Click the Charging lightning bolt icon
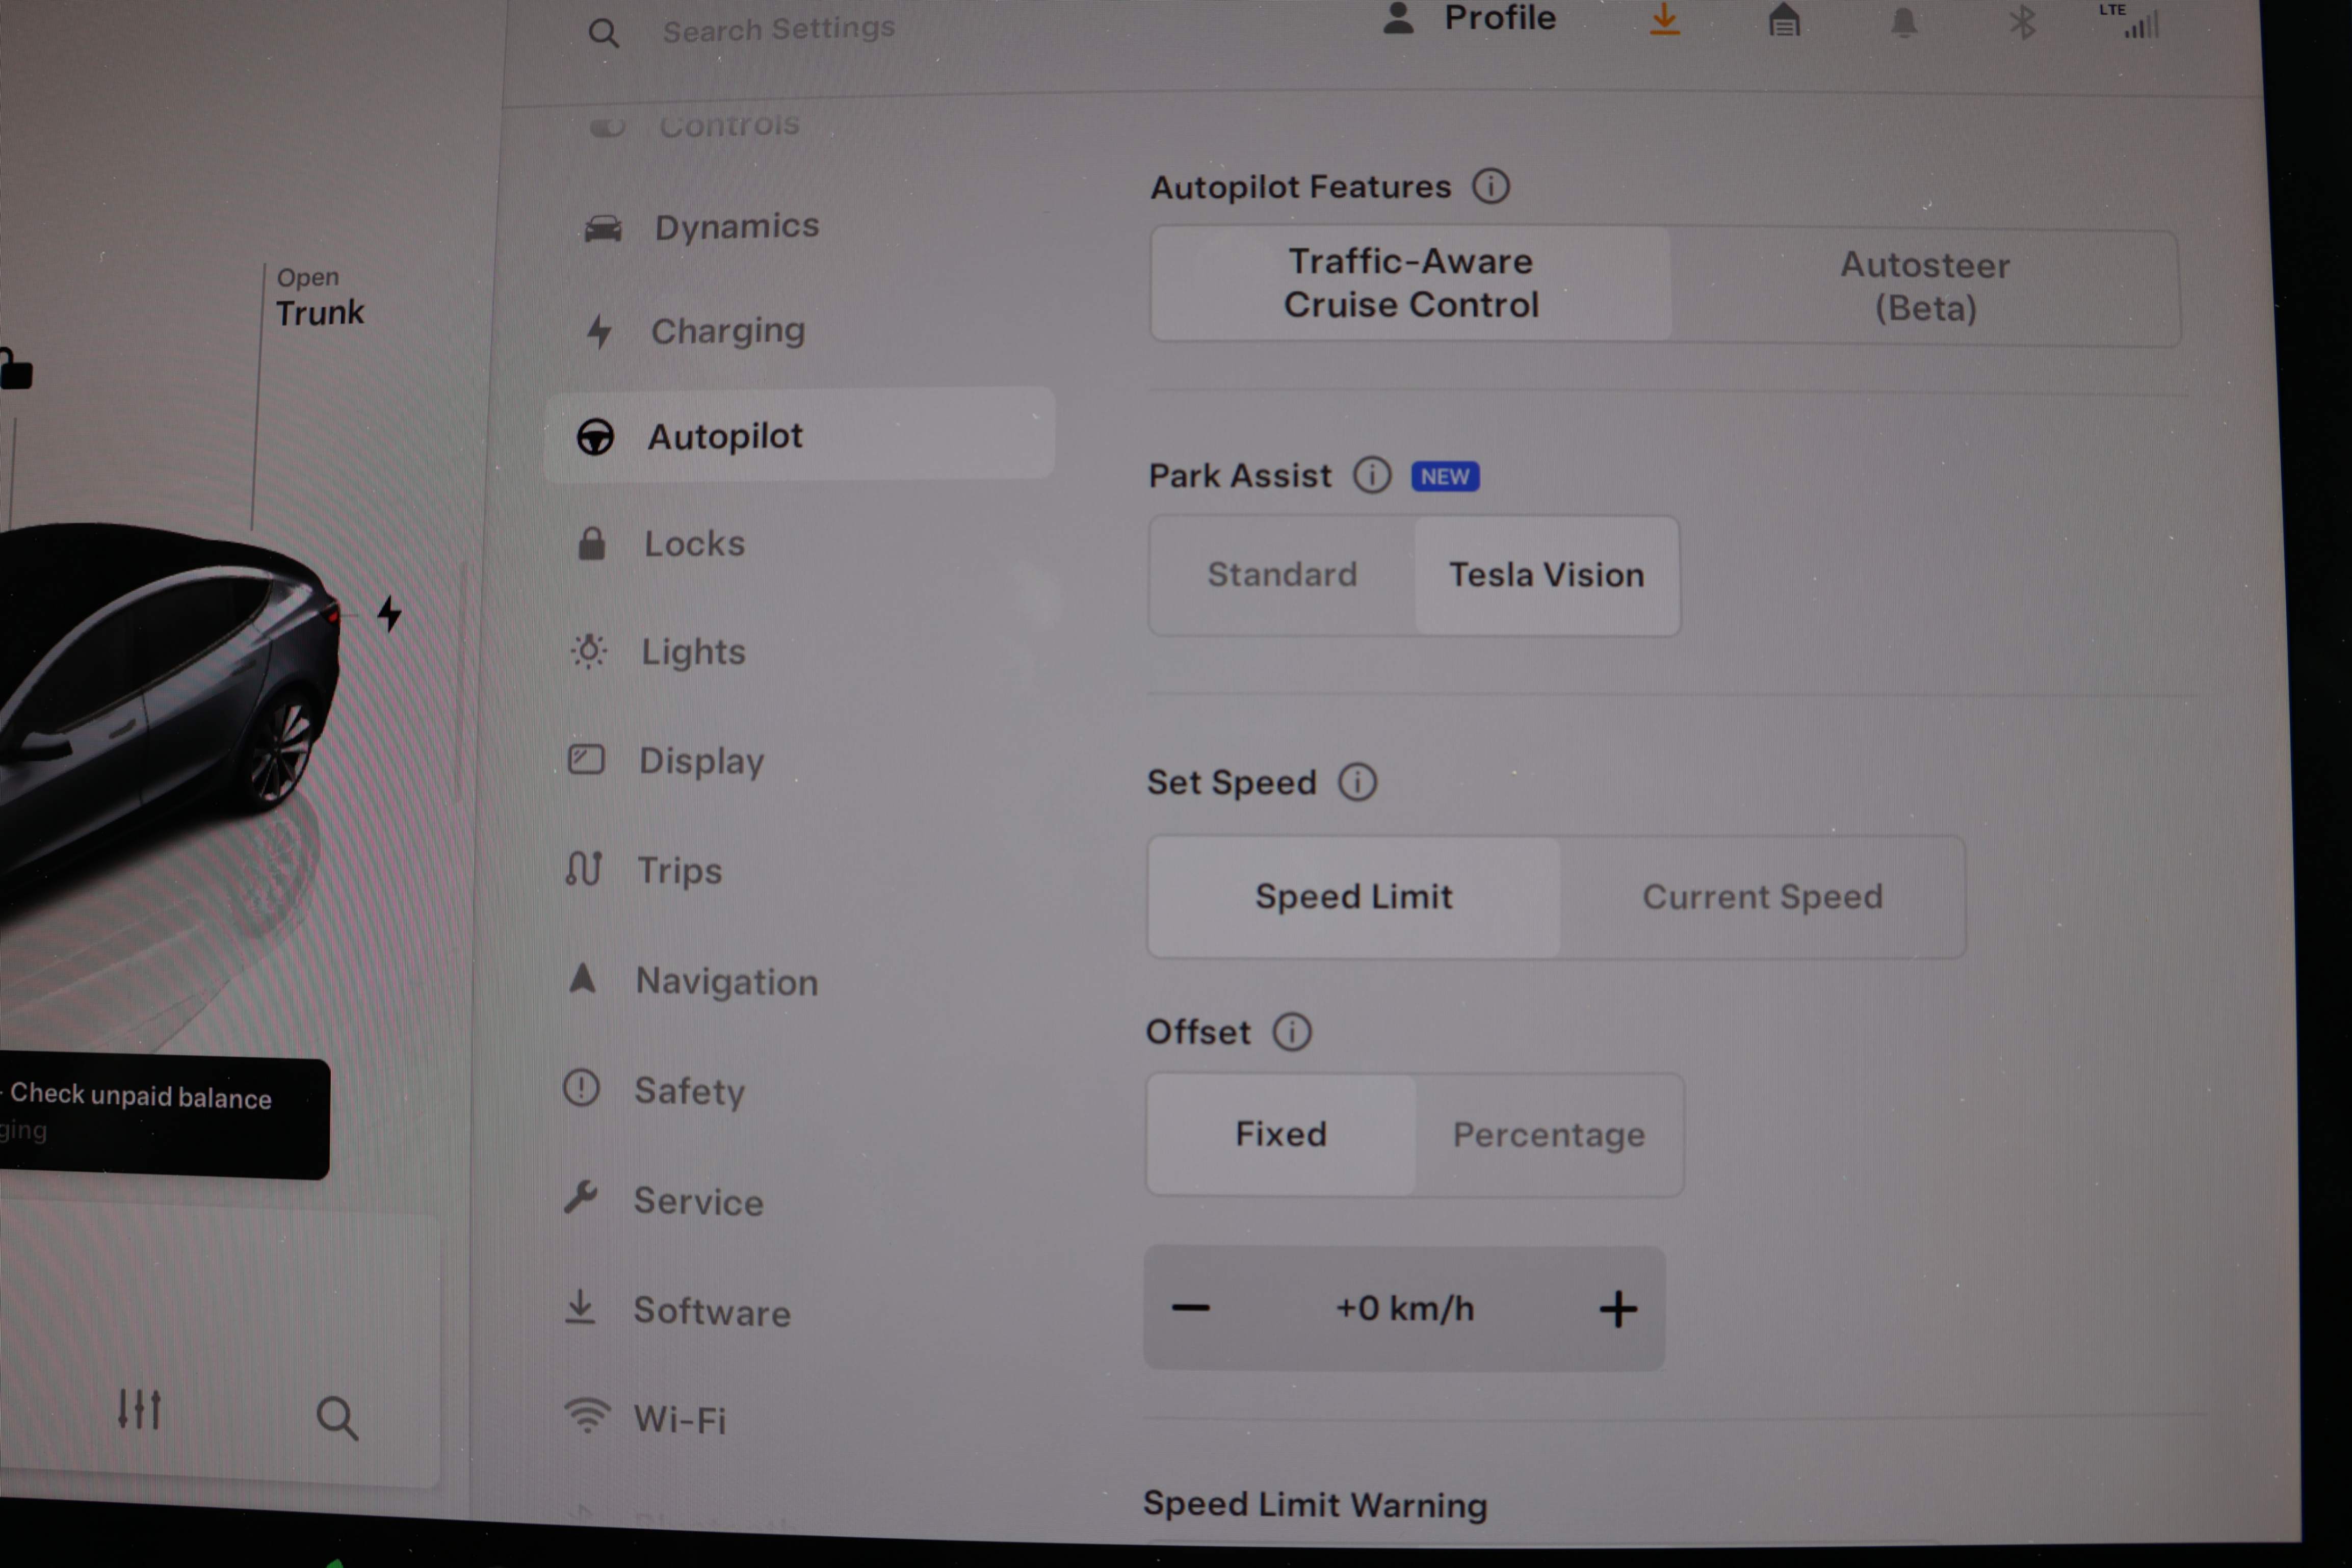The height and width of the screenshot is (1568, 2352). (599, 331)
